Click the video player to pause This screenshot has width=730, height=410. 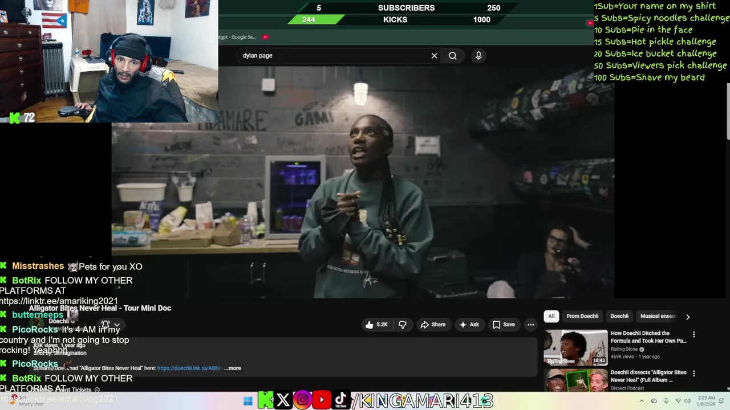coord(363,182)
